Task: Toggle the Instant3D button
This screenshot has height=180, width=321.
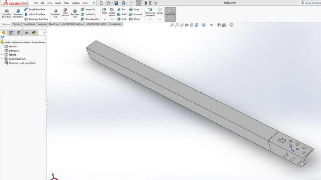Action: coord(170,13)
